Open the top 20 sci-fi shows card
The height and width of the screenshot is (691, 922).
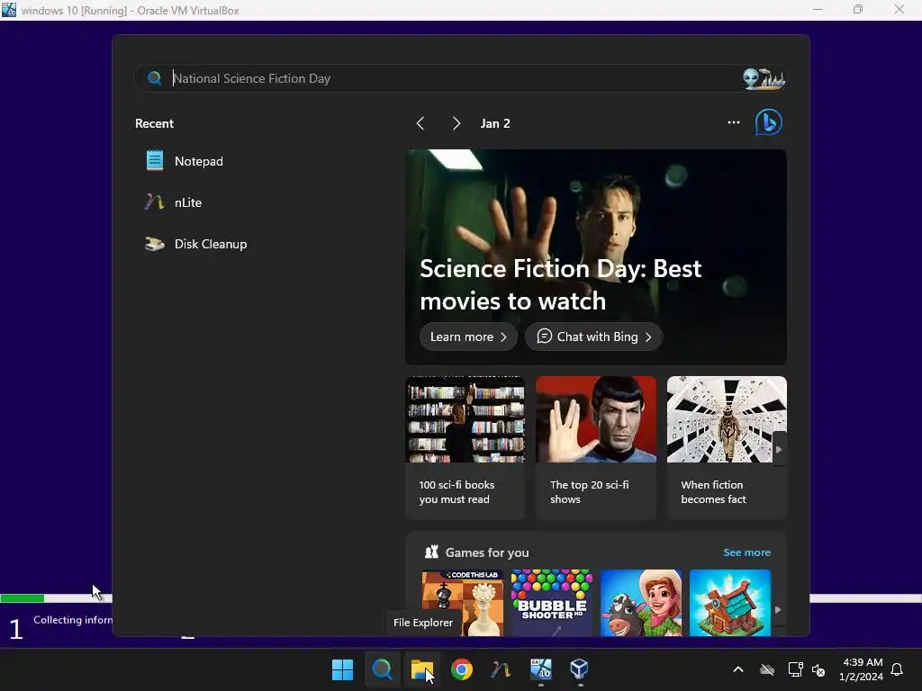596,448
